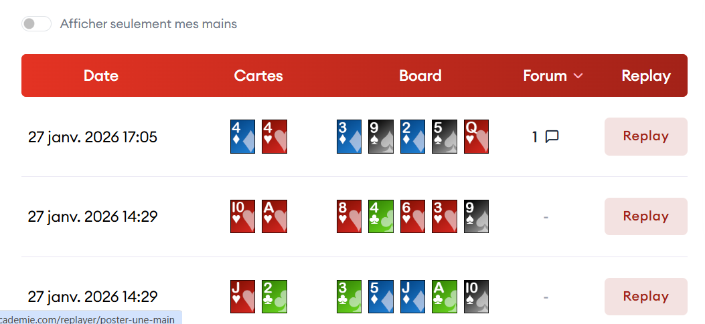The width and height of the screenshot is (705, 324).
Task: Click the 2 of clubs hole card
Action: tap(274, 297)
